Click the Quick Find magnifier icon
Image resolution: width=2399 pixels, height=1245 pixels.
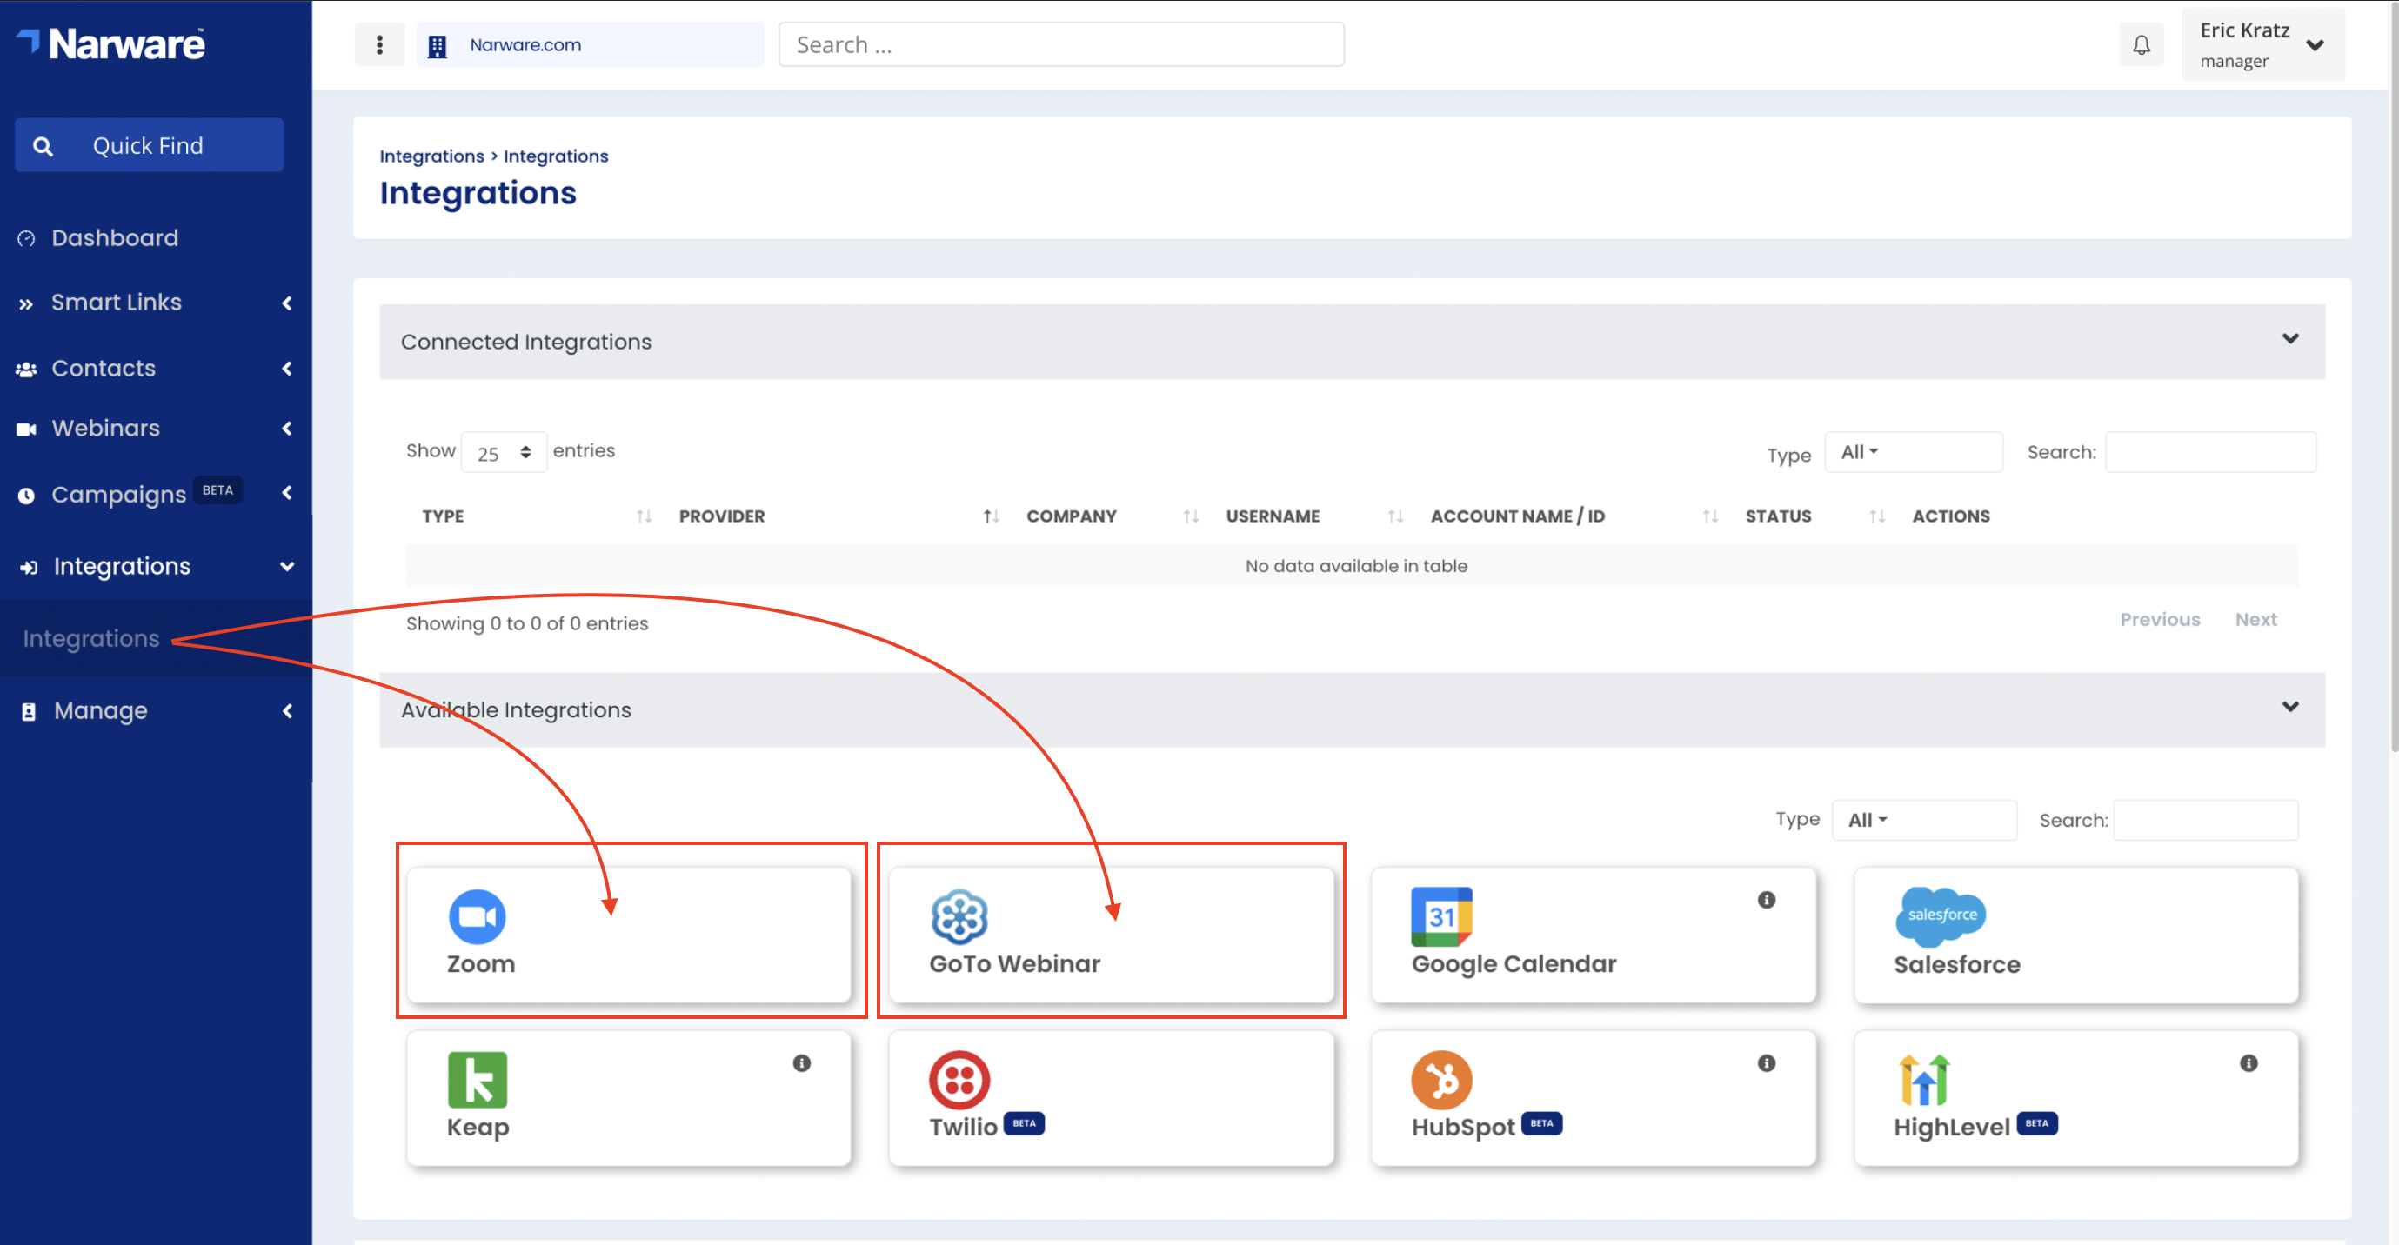pos(42,146)
